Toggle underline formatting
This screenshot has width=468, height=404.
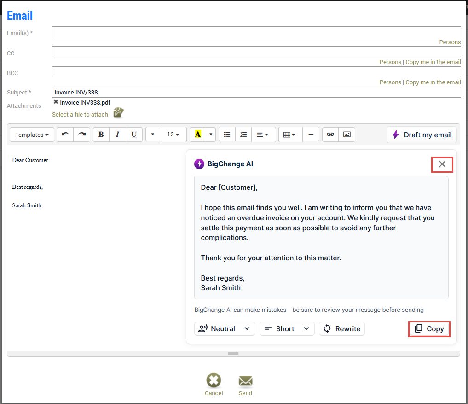(134, 135)
